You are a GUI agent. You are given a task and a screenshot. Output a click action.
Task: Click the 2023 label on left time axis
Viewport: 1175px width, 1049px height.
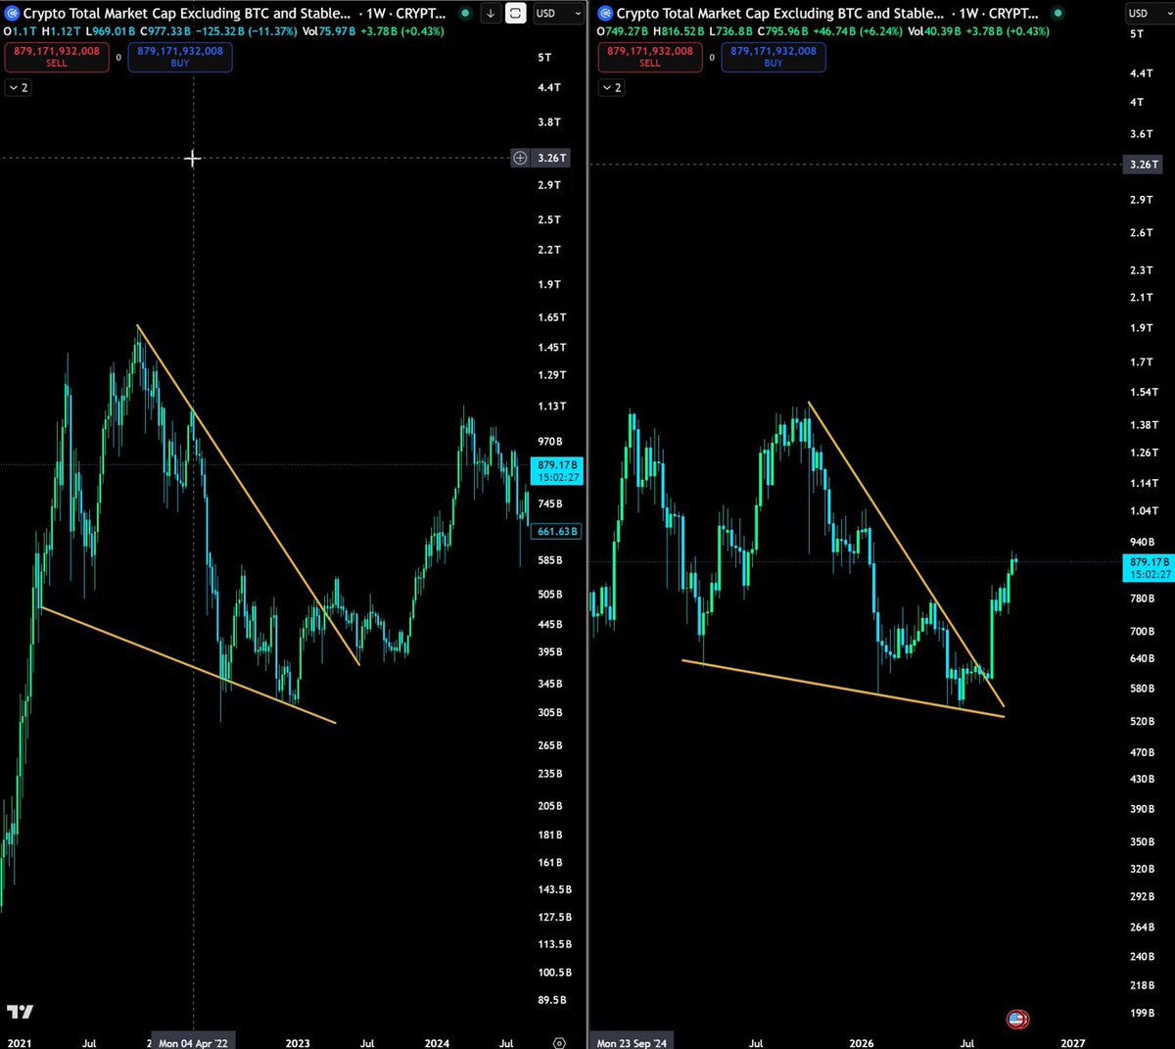tap(298, 1043)
